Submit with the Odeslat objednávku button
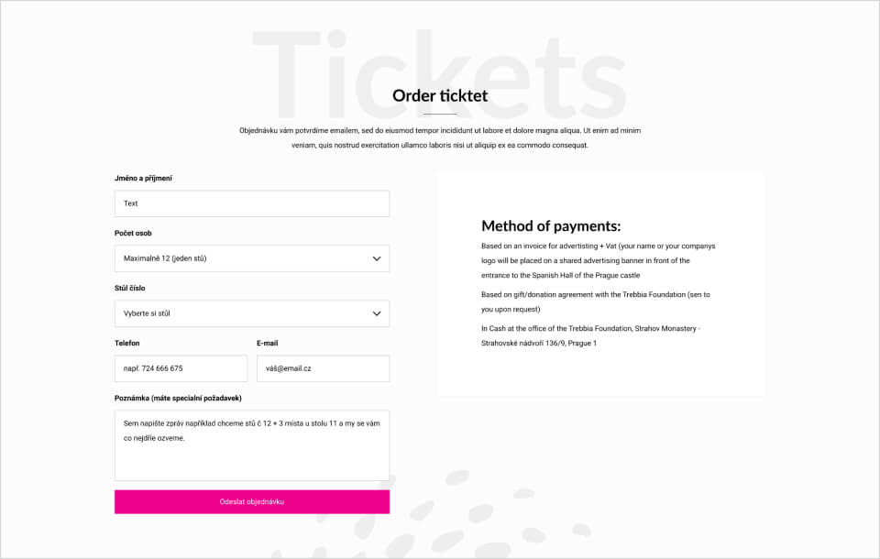This screenshot has width=880, height=559. coord(252,502)
